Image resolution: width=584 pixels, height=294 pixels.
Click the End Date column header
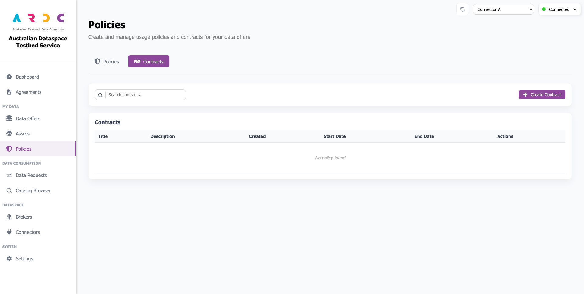click(424, 136)
